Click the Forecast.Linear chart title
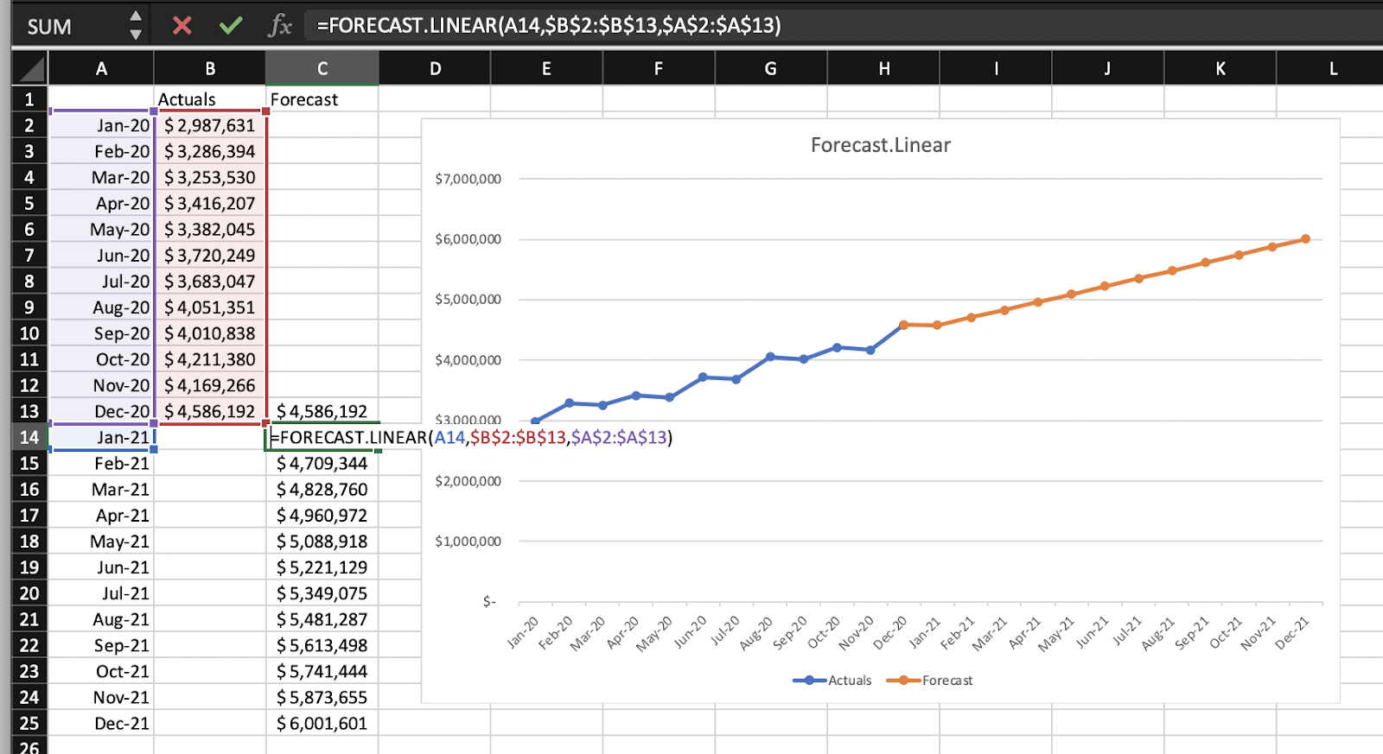The width and height of the screenshot is (1383, 754). [x=880, y=145]
